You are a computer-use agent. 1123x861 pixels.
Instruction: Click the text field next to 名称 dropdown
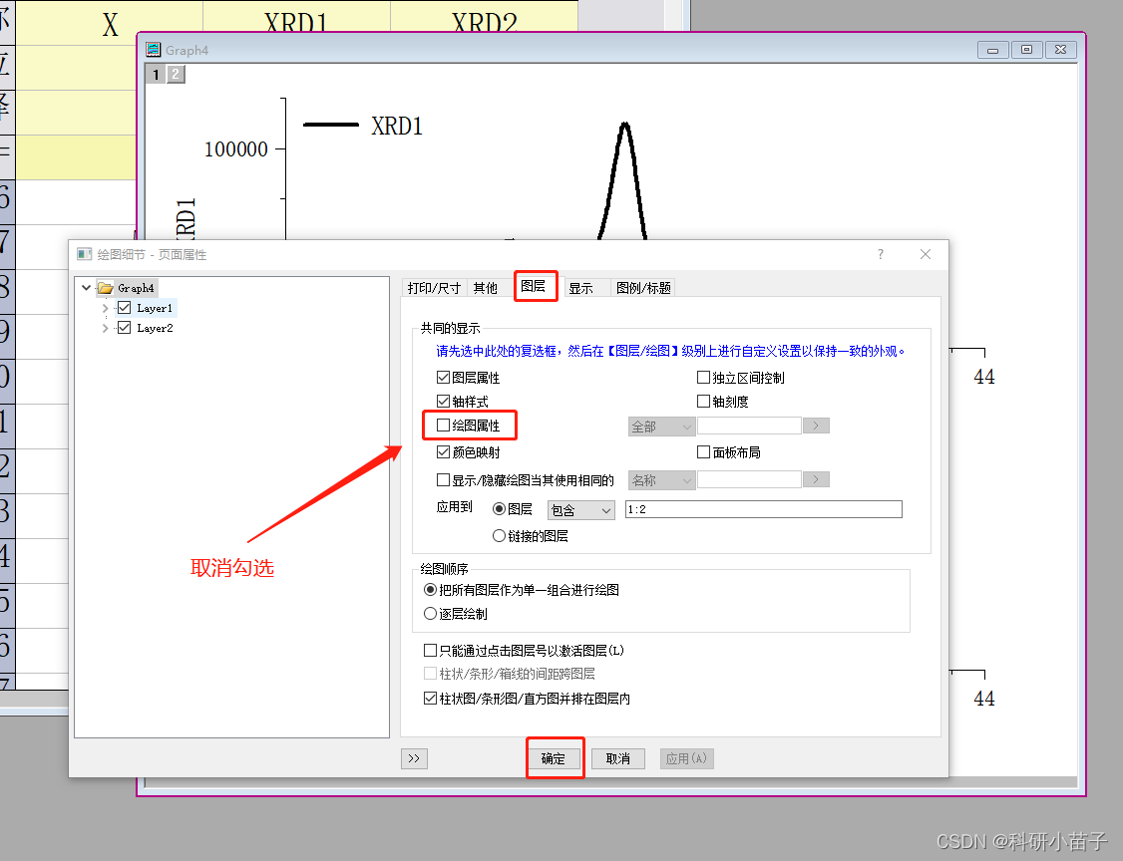[749, 478]
